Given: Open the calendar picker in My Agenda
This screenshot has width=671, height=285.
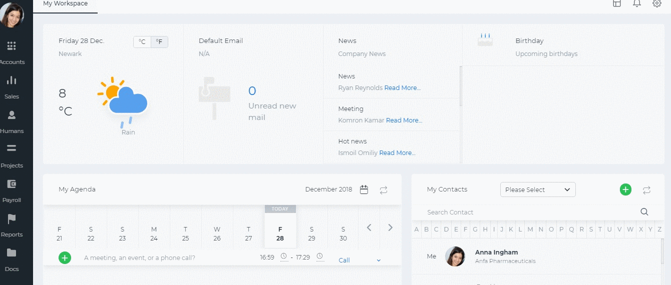Looking at the screenshot, I should click(x=364, y=189).
